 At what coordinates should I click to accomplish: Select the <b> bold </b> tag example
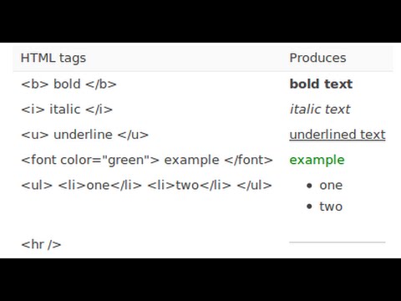(69, 84)
